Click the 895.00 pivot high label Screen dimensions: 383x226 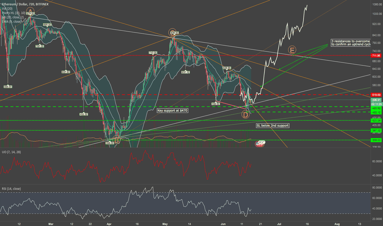point(47,25)
